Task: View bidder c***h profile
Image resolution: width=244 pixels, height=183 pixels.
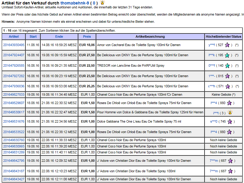Action: click(212, 86)
